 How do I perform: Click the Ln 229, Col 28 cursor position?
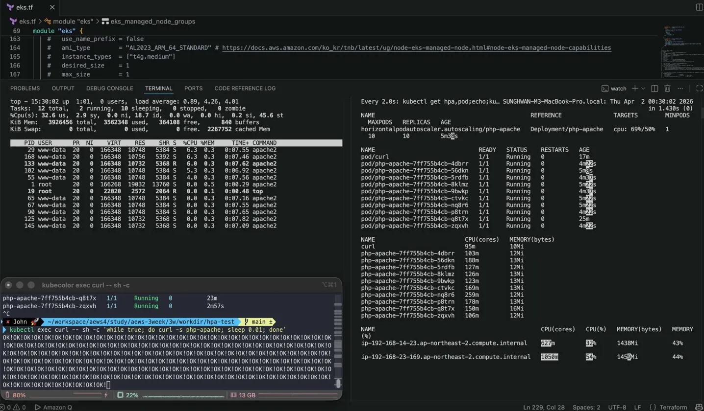[544, 407]
